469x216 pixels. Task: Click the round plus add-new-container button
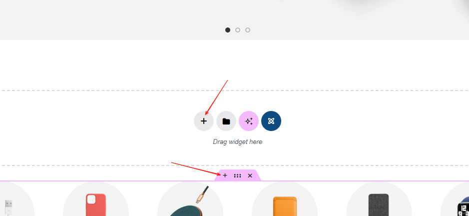coord(204,121)
